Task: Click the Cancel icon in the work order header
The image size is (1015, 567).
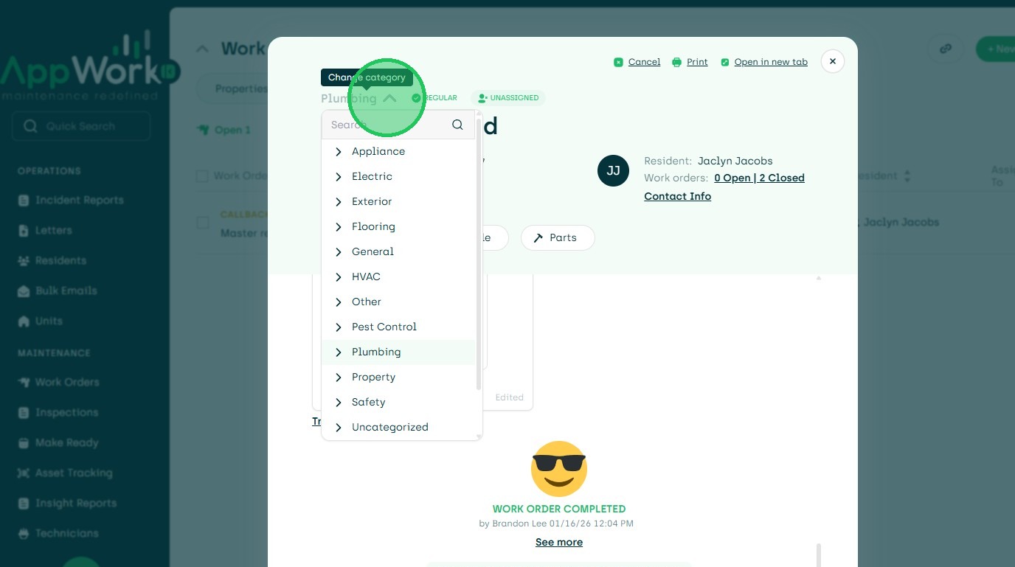Action: click(x=618, y=62)
